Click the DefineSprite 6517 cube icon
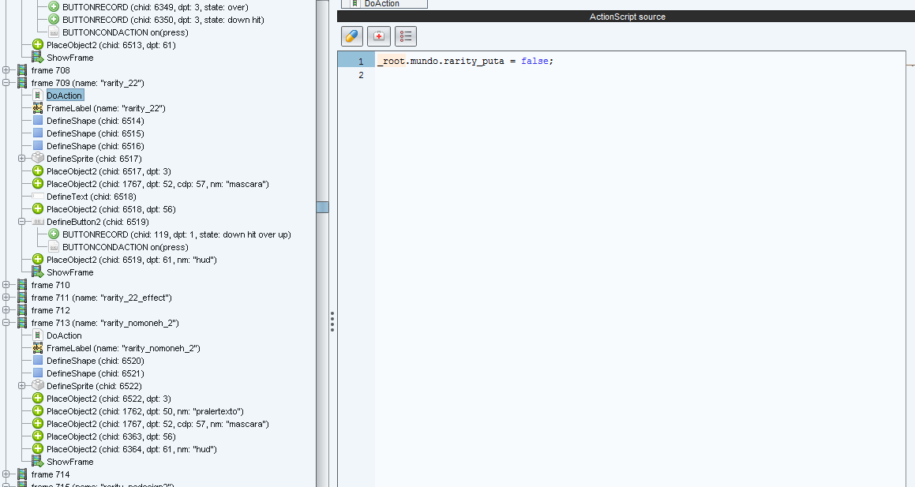Screen dimensions: 915x487 tap(38, 158)
